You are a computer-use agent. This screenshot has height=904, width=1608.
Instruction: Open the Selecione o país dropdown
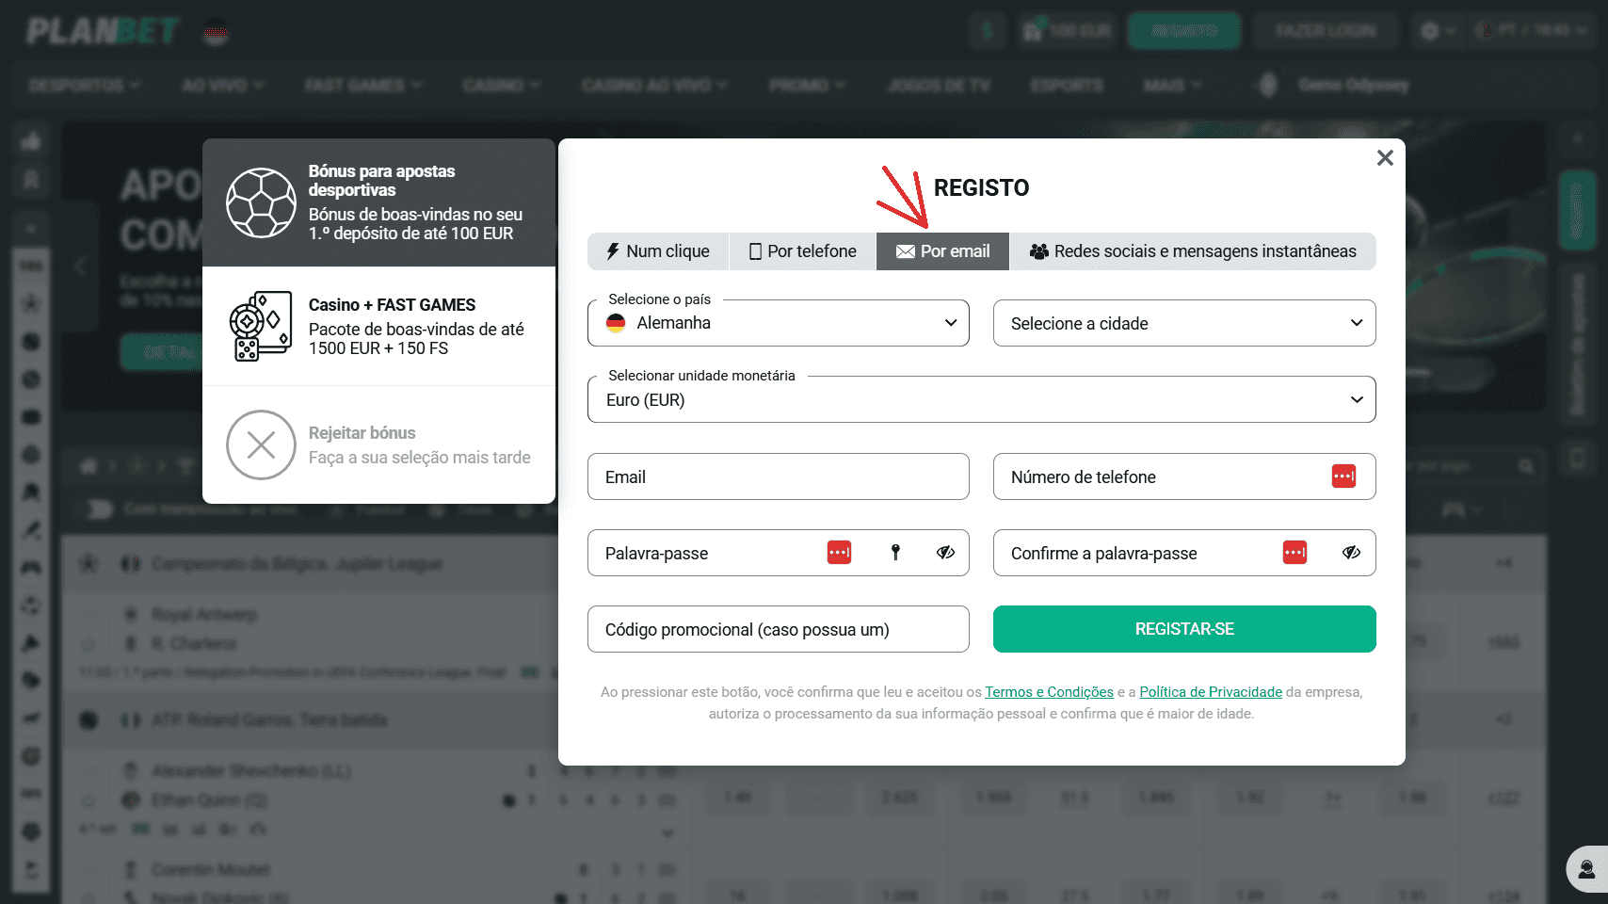[x=778, y=323]
